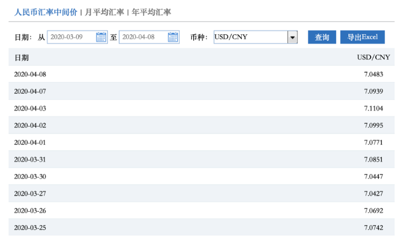
Task: Switch to the 月平均汇率 tab
Action: [x=105, y=12]
